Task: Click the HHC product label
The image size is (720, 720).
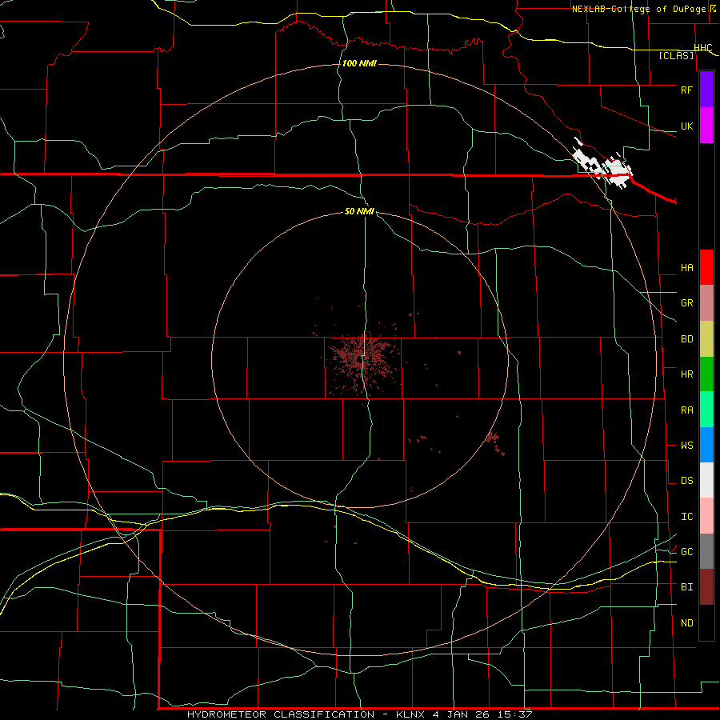Action: point(702,47)
